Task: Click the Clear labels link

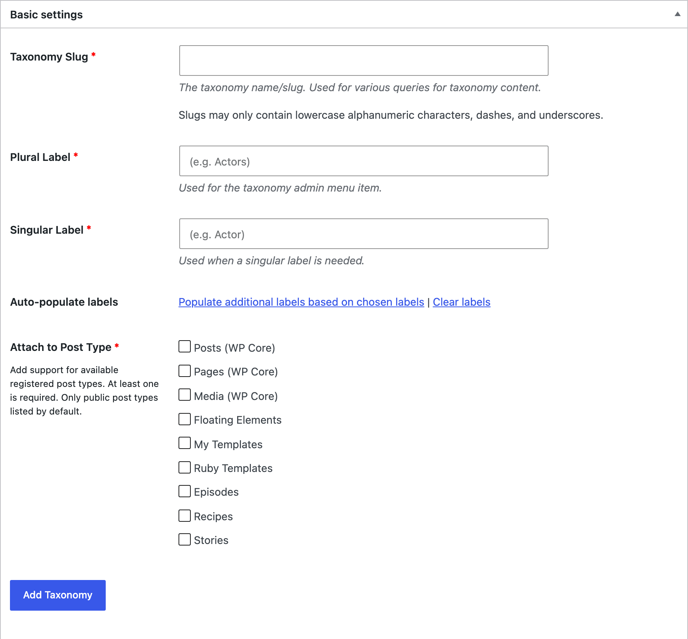Action: click(461, 302)
